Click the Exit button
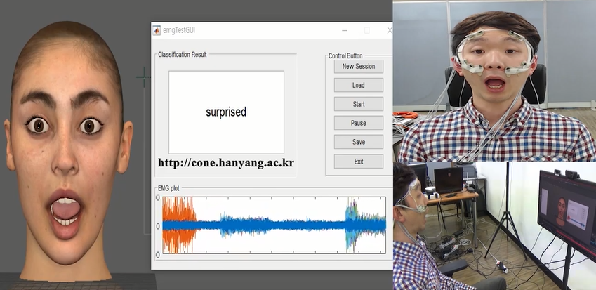This screenshot has height=290, width=596. click(x=358, y=161)
